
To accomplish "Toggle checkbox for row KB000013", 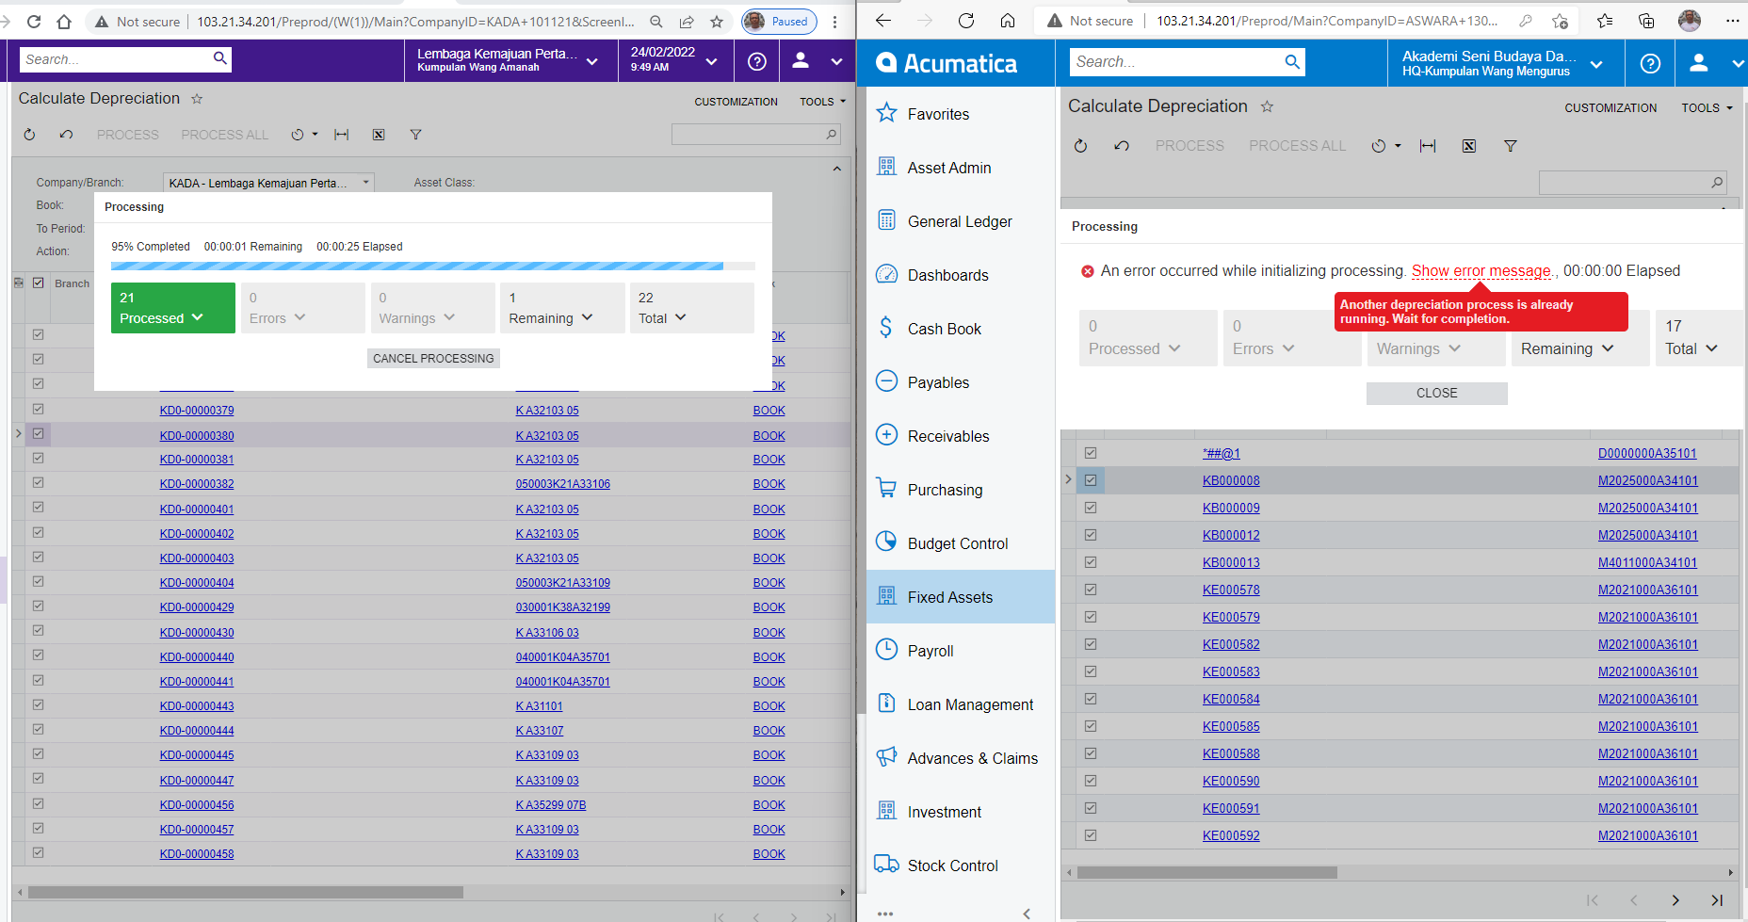I will 1091,562.
